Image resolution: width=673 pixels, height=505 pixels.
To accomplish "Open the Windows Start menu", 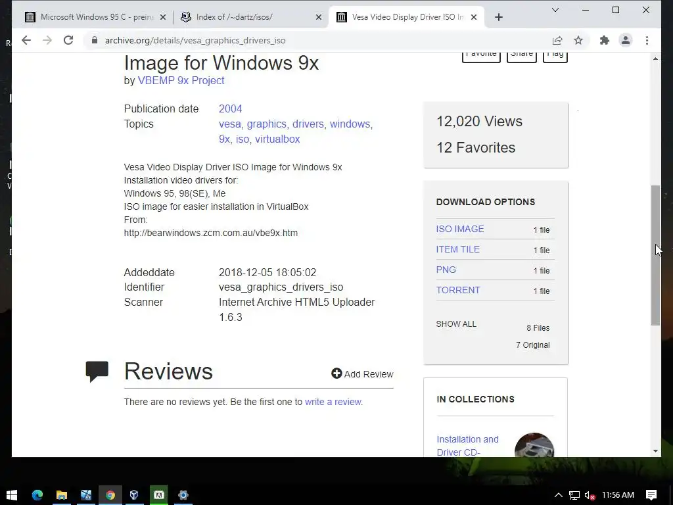I will pos(12,494).
